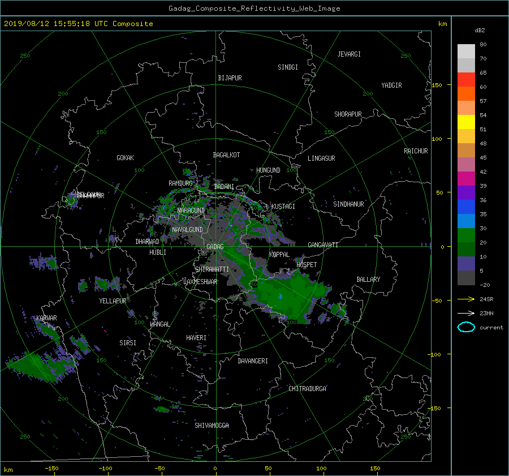
Task: Click the LAXMESHWAR city label
Action: (200, 282)
